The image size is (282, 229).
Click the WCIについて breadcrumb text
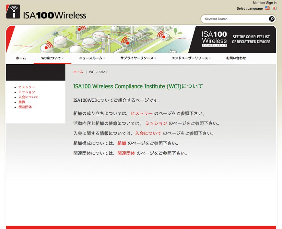coord(99,72)
